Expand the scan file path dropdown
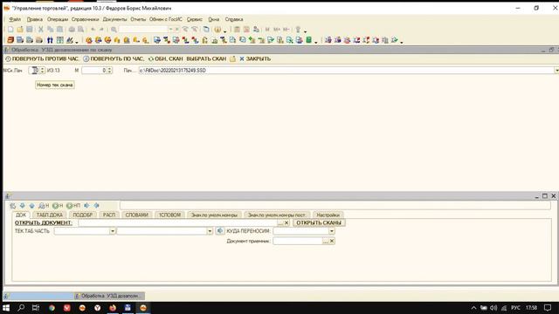Viewport: 559px width, 314px height. [x=556, y=71]
